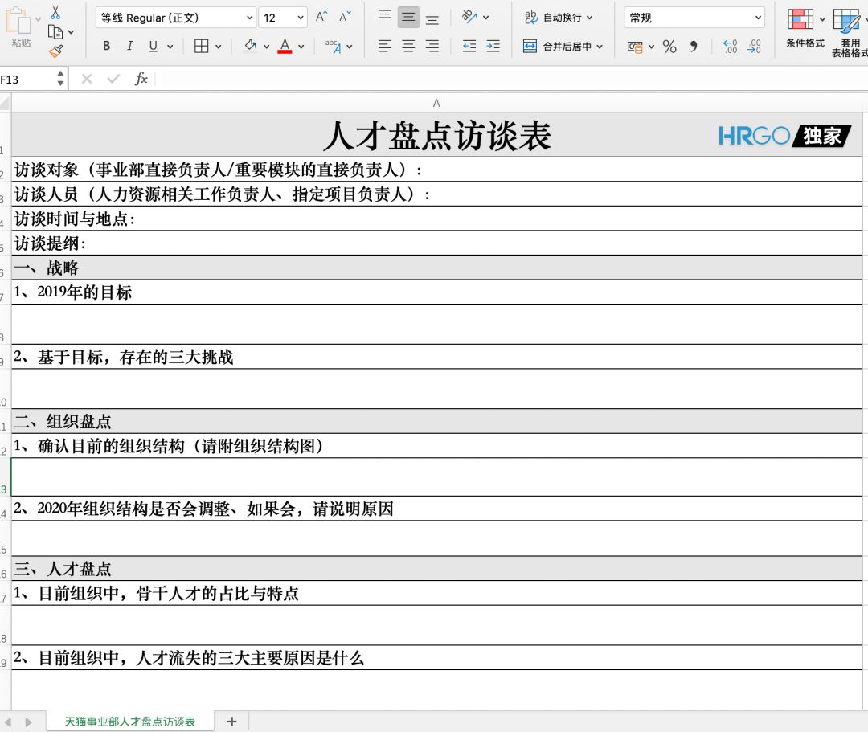Open borders dropdown arrow
The image size is (868, 732).
[x=218, y=47]
